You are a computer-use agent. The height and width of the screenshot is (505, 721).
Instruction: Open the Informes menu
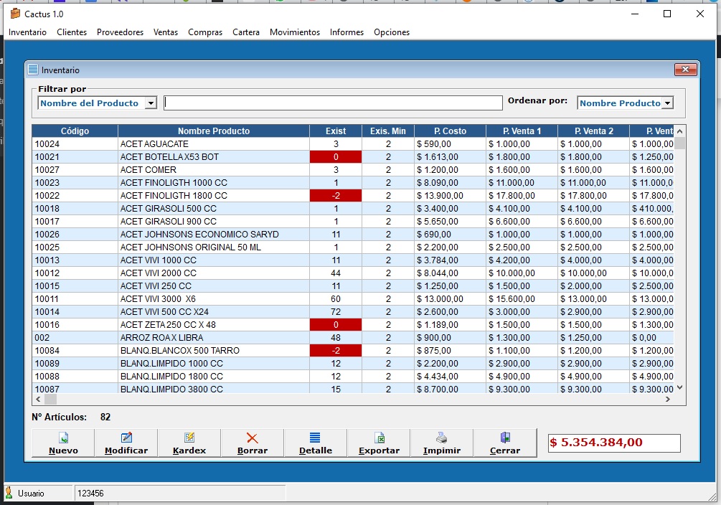coord(347,32)
